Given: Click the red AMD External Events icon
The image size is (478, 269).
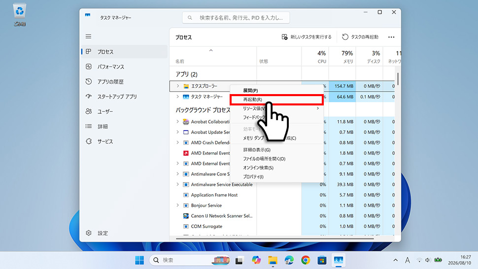Looking at the screenshot, I should coord(186,153).
